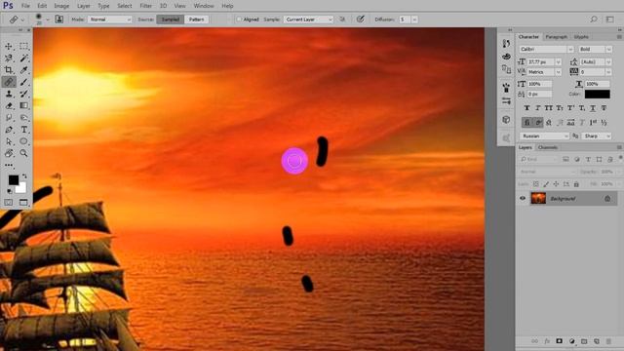The image size is (624, 351).
Task: Toggle Small Caps style
Action: point(560,108)
